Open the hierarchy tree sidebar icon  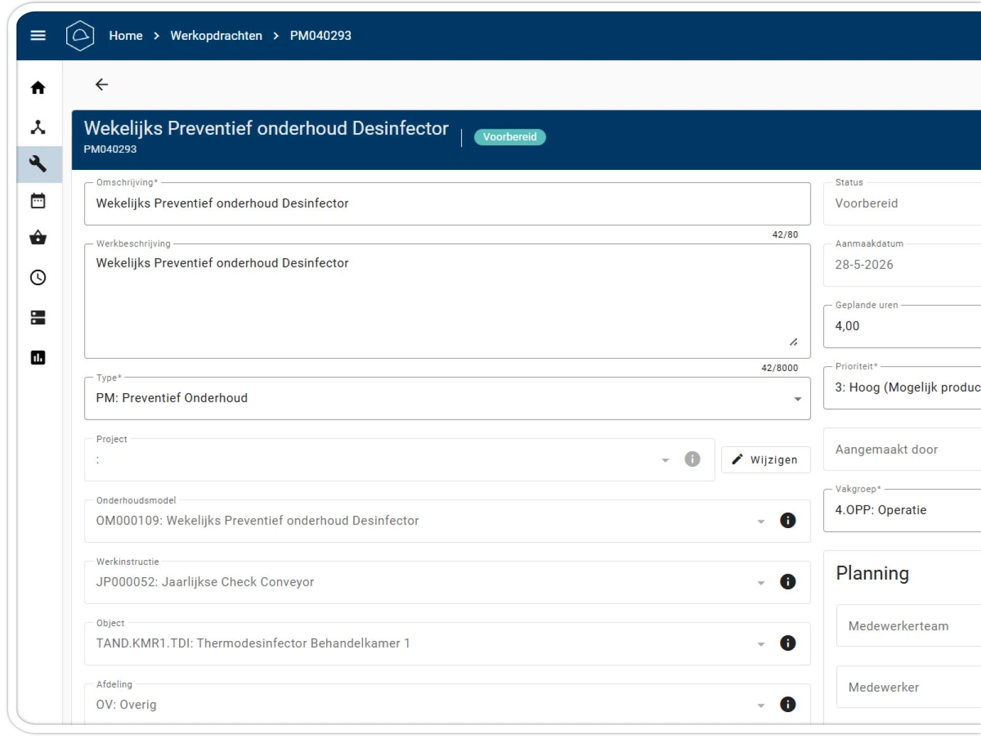tap(38, 127)
